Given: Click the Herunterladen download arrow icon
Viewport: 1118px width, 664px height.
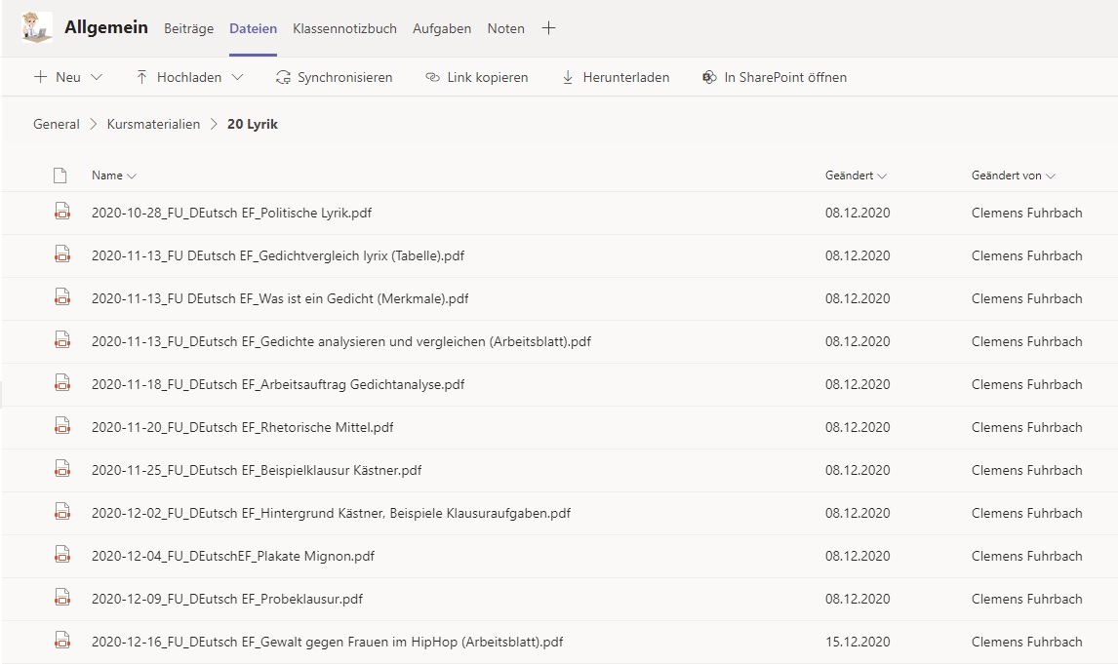Looking at the screenshot, I should (568, 77).
